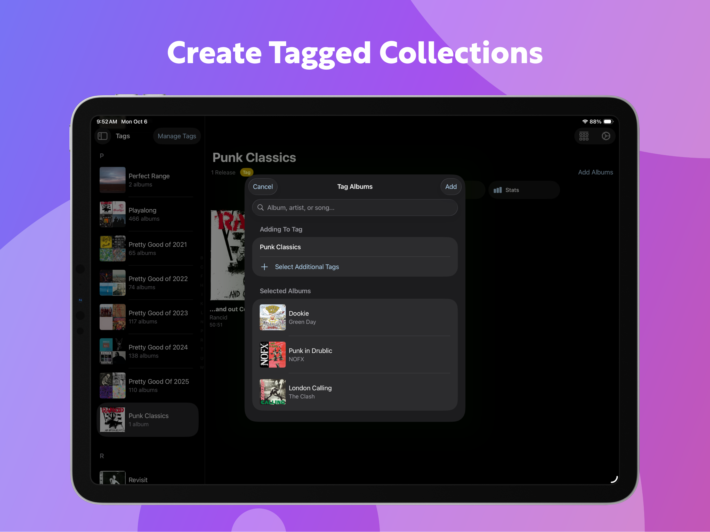Open the Perfect Range tag

click(x=148, y=180)
